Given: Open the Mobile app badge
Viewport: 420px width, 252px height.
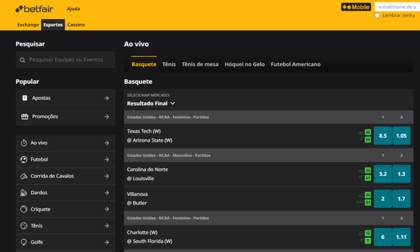Looking at the screenshot, I should pyautogui.click(x=356, y=7).
